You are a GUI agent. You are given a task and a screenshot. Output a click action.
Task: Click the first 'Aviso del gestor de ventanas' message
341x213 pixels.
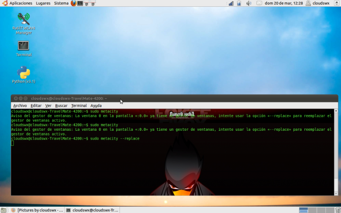point(171,118)
